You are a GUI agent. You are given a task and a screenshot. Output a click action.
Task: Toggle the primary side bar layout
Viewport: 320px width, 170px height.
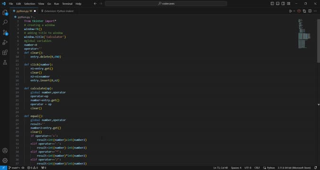272,4
